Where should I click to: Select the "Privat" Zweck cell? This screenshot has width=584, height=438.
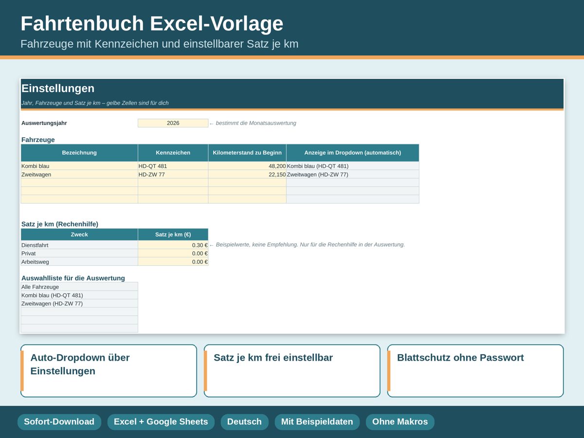point(79,254)
